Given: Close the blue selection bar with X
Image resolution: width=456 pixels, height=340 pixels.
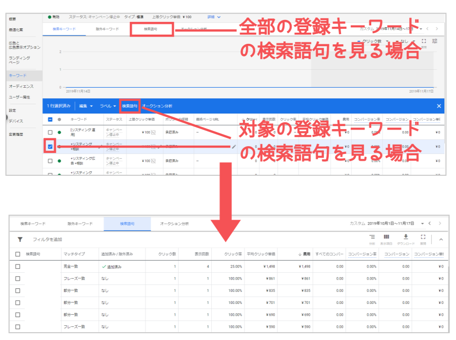Looking at the screenshot, I should [439, 106].
